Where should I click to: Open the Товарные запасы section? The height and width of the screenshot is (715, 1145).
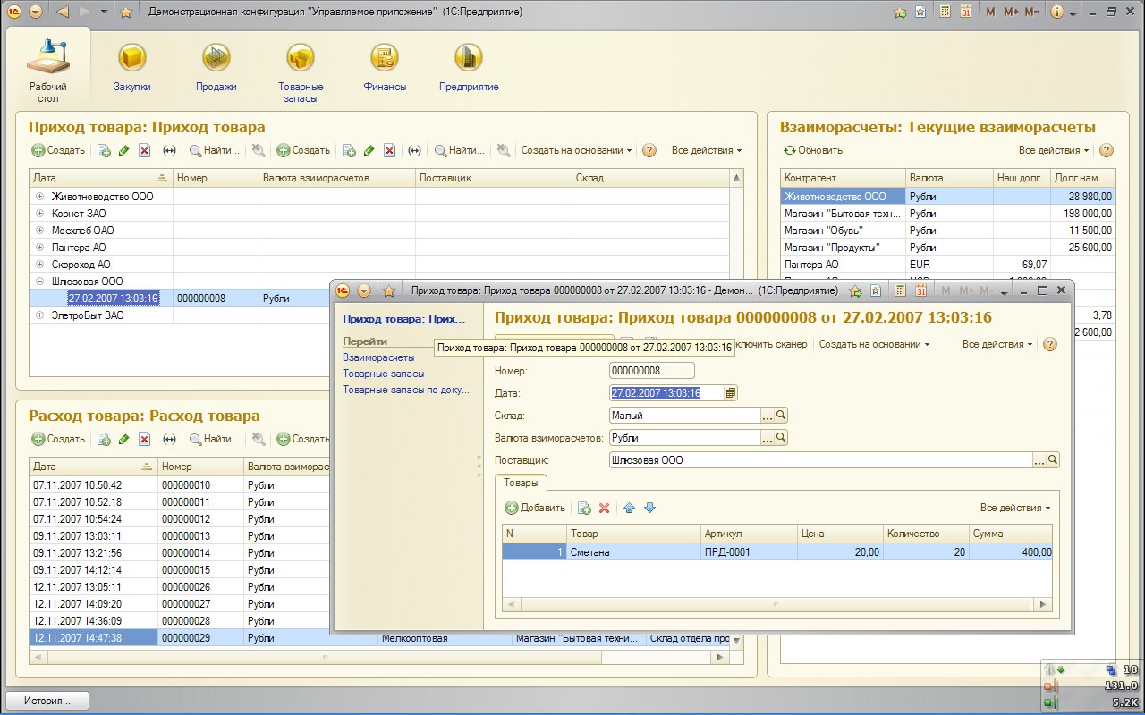(x=301, y=72)
